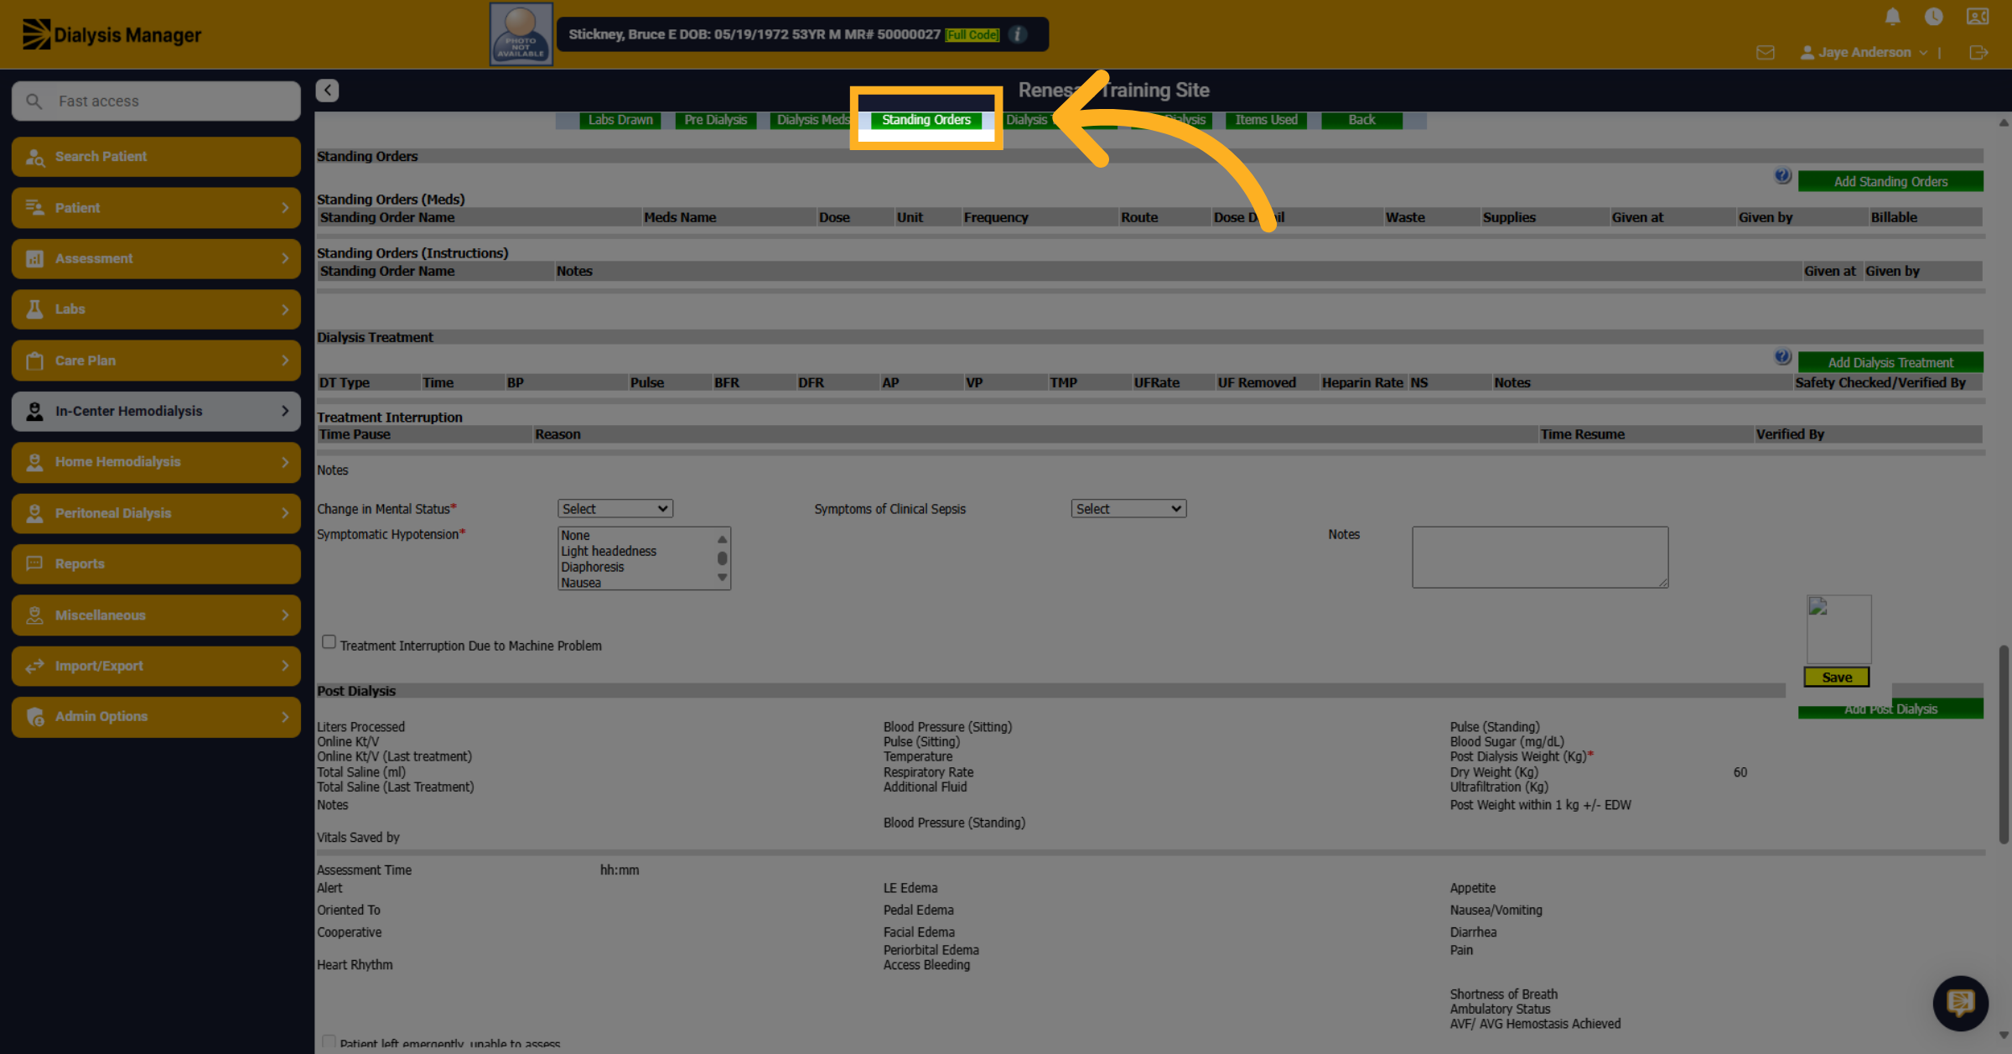This screenshot has width=2012, height=1054.
Task: Open the mail envelope icon
Action: pos(1765,53)
